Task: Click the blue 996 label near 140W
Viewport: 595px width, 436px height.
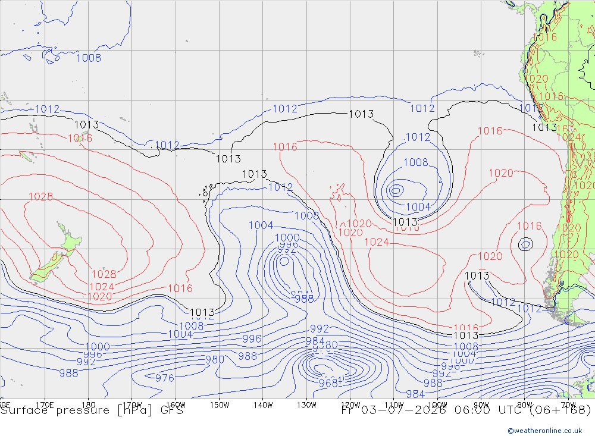Action: coord(252,338)
